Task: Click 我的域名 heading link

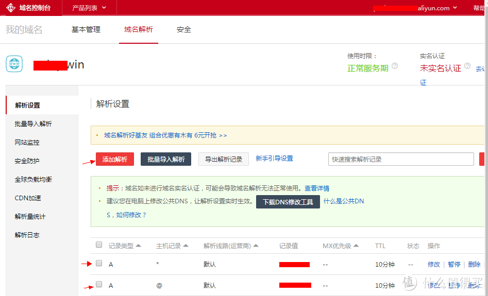Action: (x=24, y=29)
